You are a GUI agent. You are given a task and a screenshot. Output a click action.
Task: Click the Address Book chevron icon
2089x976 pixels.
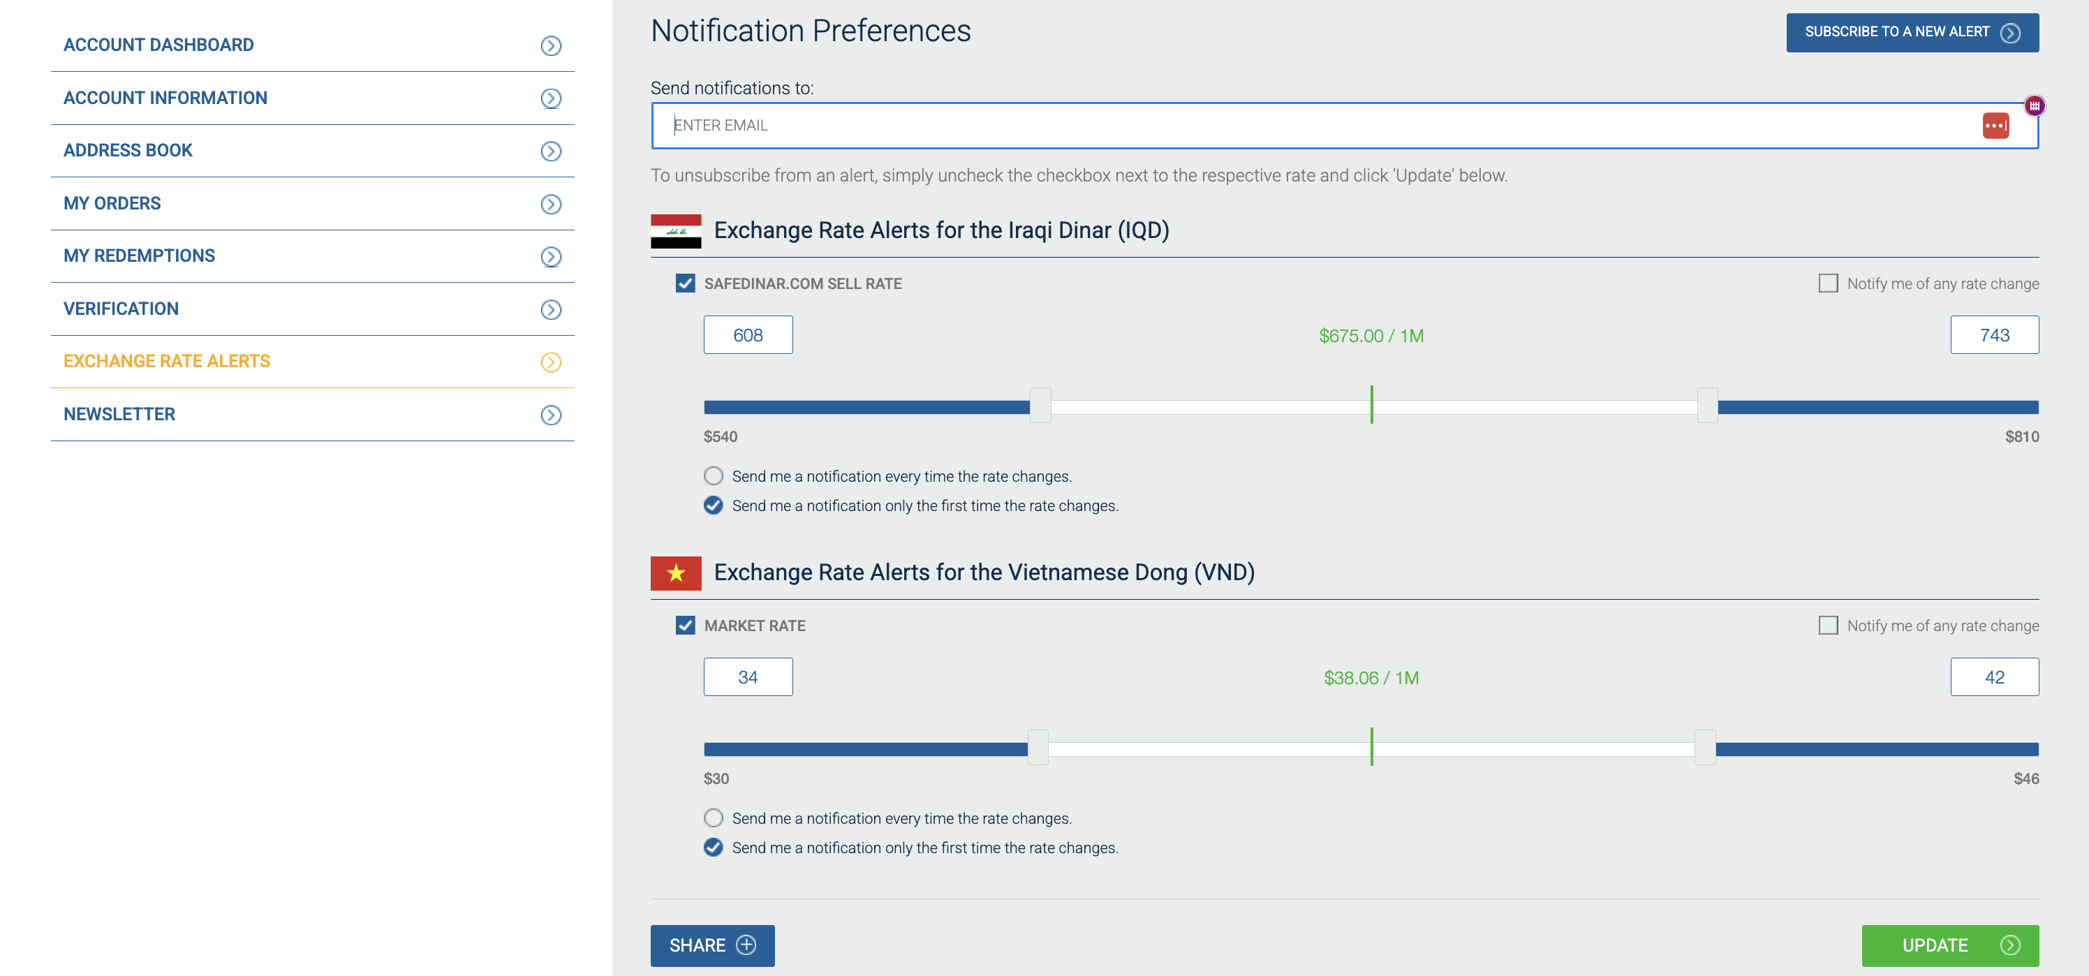552,151
